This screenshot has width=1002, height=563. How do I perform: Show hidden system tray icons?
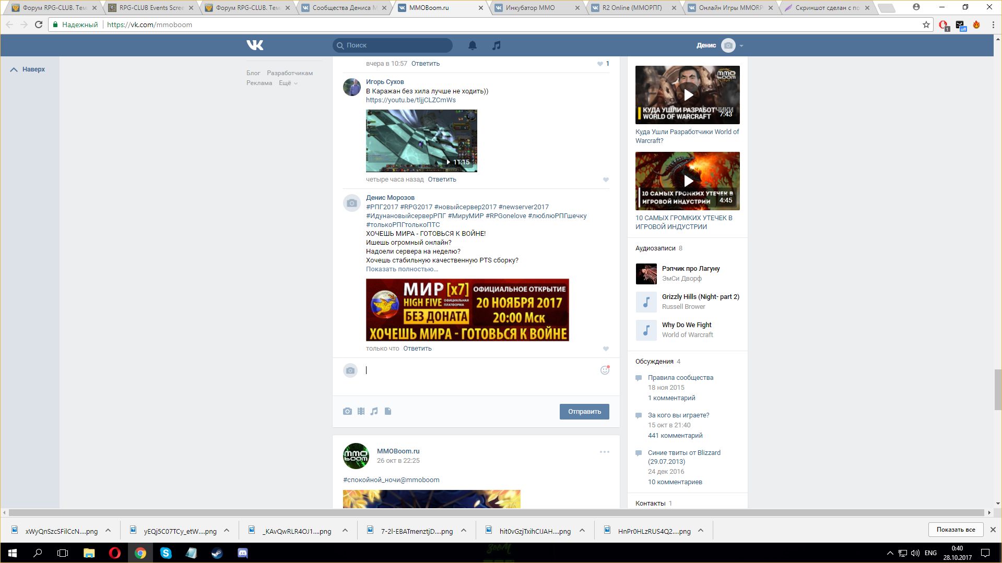point(890,553)
